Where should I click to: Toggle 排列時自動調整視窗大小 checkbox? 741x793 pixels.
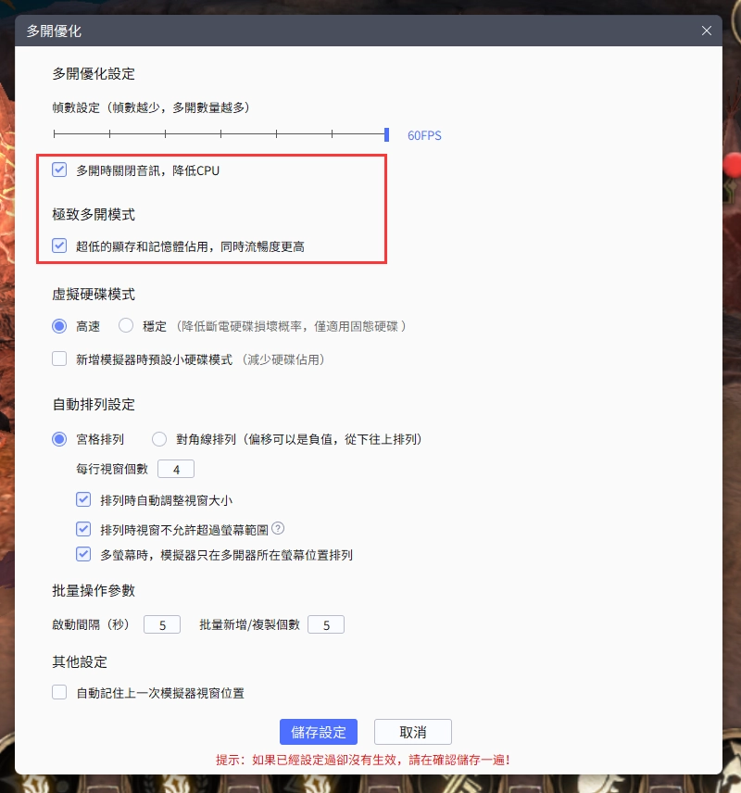[83, 499]
